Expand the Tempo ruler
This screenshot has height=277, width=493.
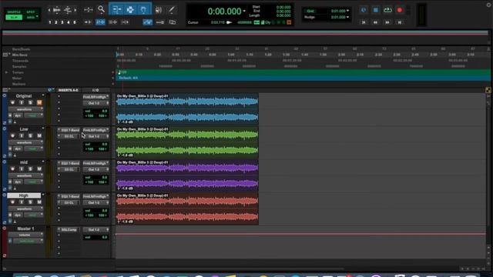[x=6, y=72]
